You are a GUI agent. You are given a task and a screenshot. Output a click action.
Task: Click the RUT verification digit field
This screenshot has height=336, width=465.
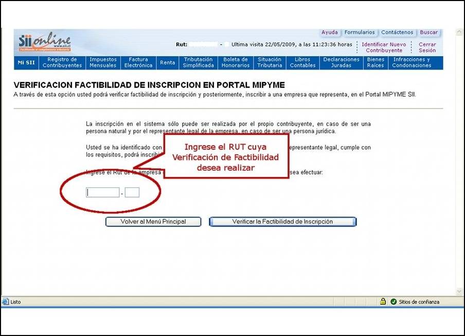(132, 192)
